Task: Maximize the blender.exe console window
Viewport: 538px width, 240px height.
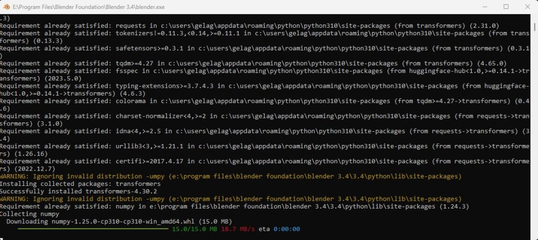Action: click(506, 6)
